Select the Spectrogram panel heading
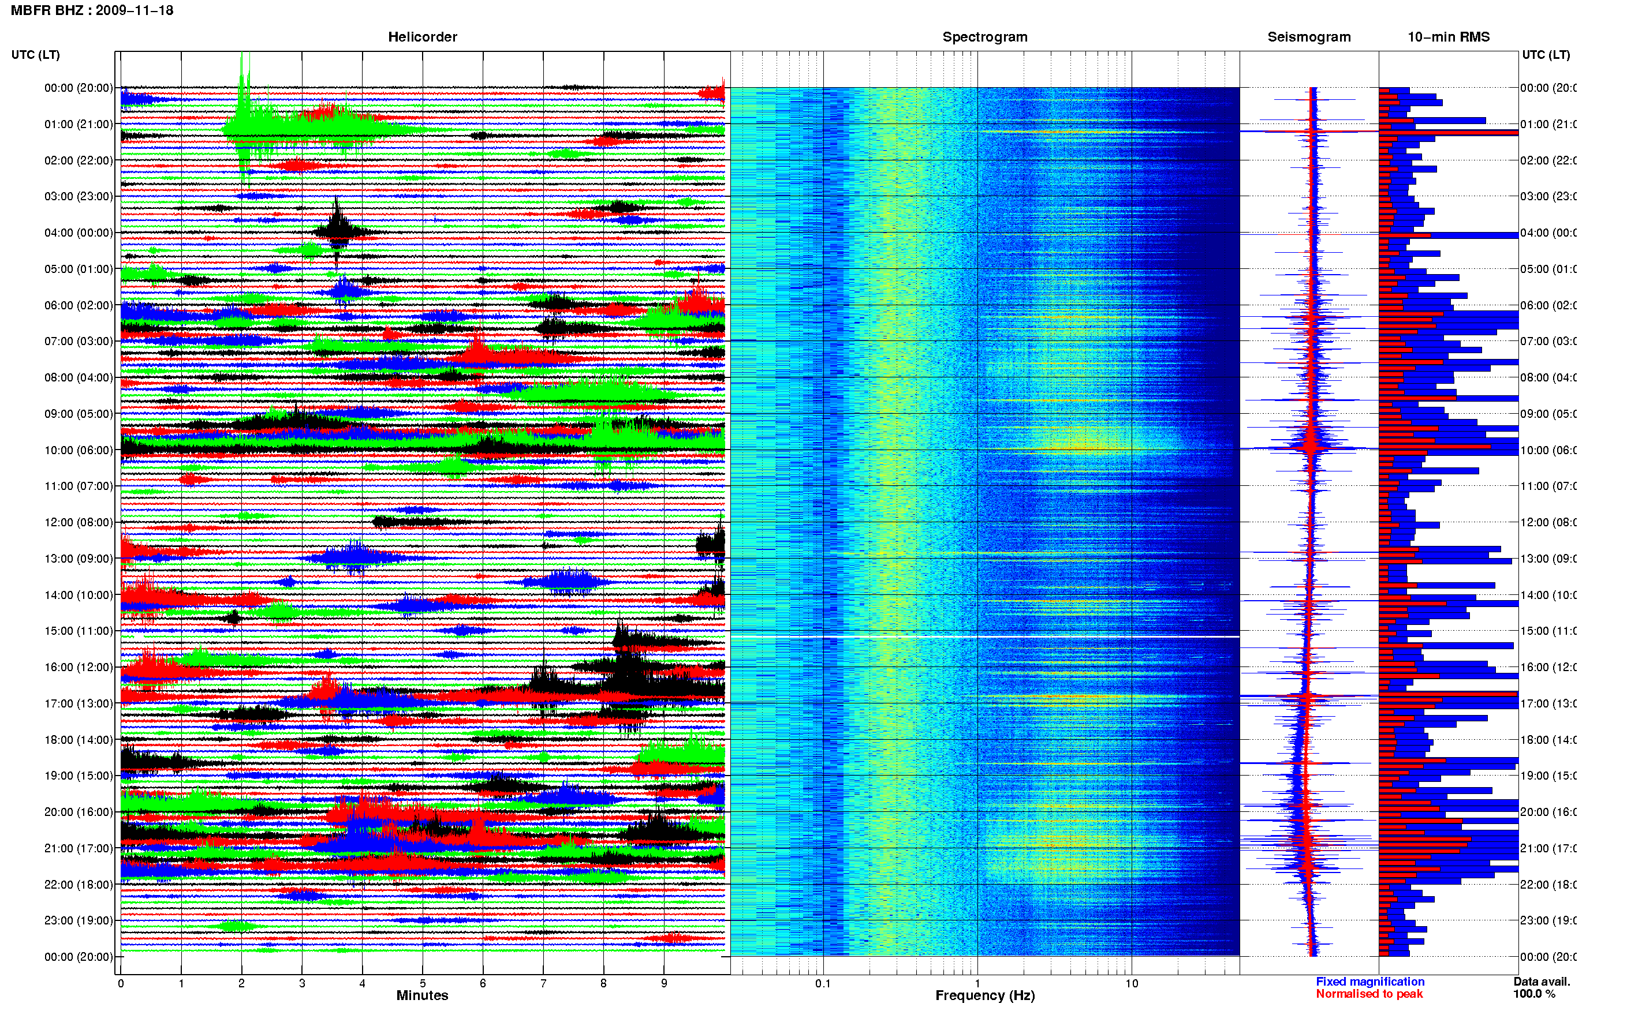The height and width of the screenshot is (1026, 1642). (985, 37)
